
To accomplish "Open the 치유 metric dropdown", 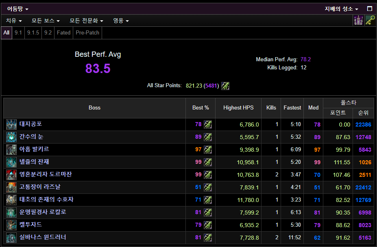I will click(14, 21).
